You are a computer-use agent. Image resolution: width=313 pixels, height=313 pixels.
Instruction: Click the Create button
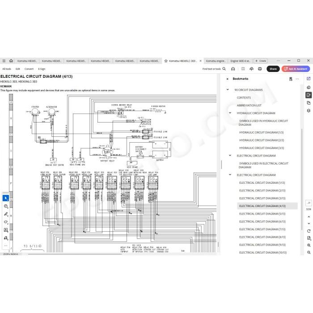click(x=261, y=61)
